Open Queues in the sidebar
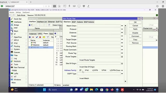Viewport: 166px width, 93px height. click(17, 52)
